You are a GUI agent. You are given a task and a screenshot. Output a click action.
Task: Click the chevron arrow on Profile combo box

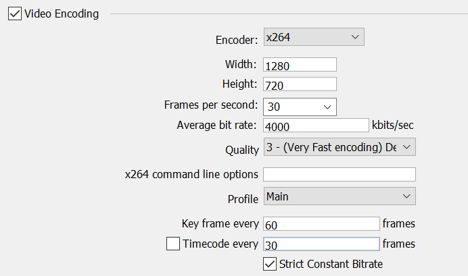pyautogui.click(x=406, y=196)
